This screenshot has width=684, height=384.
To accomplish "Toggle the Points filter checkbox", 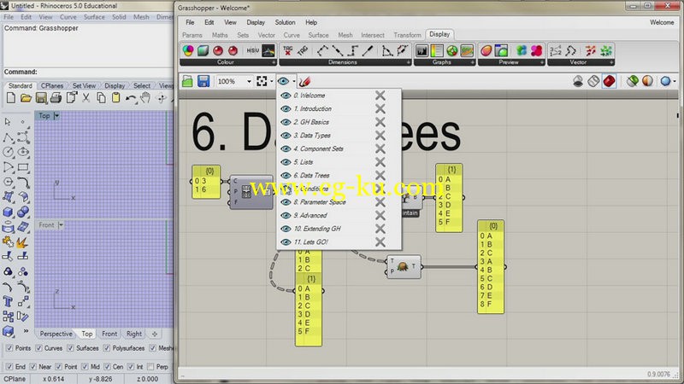I will (9, 348).
